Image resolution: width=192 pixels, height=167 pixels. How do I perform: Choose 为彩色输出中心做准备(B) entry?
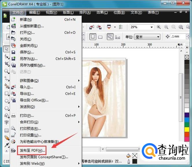[46, 142]
